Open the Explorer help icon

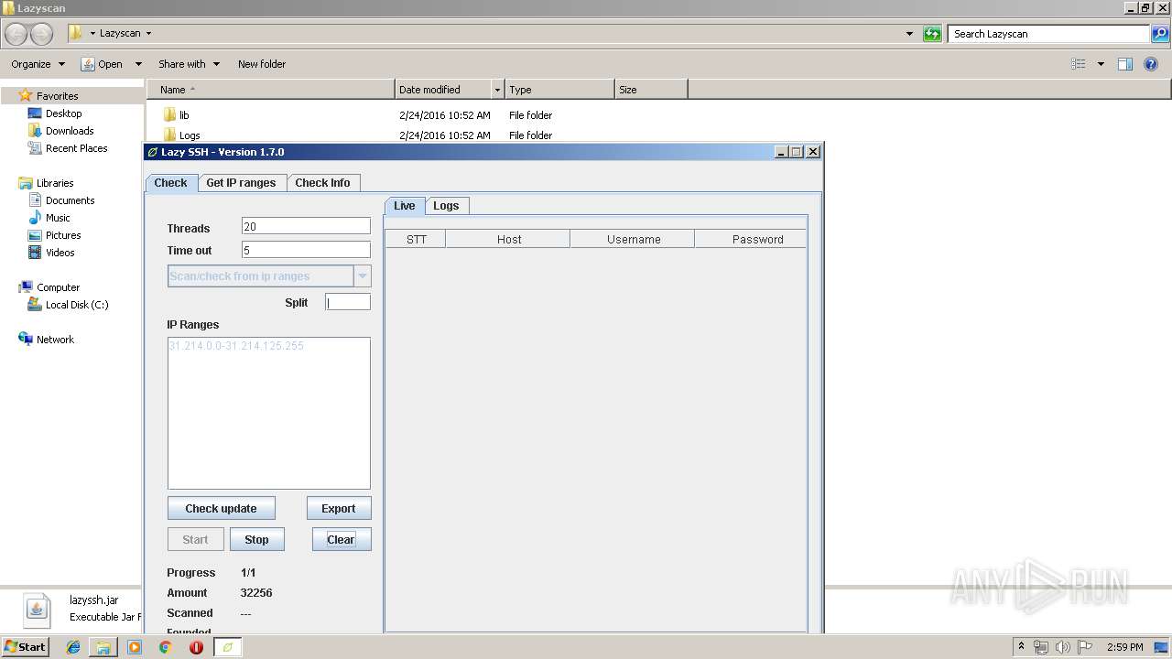(x=1151, y=64)
